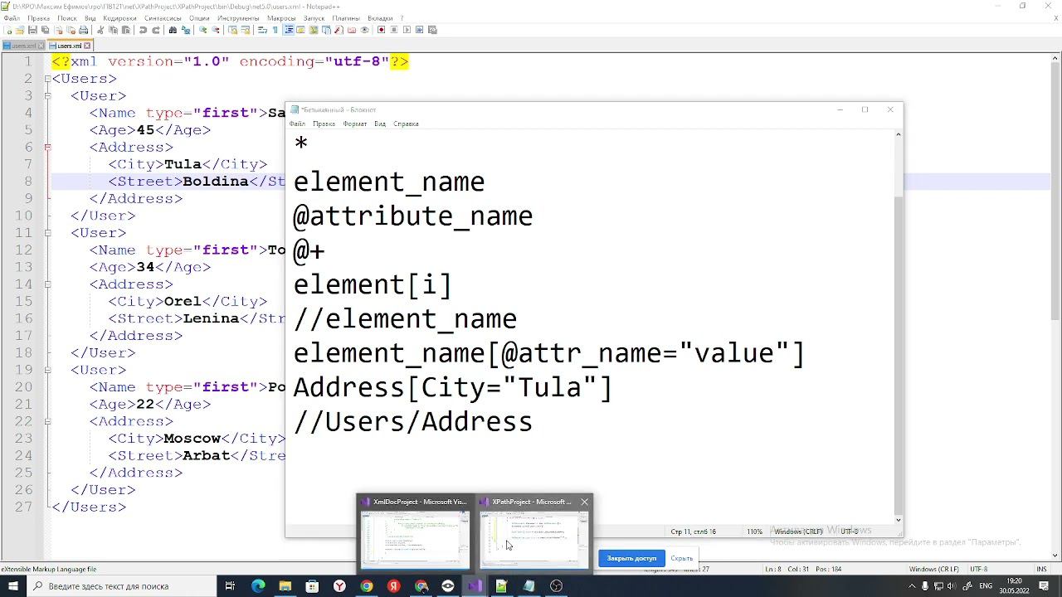Toggle word wrap in Notepad++ toolbar
This screenshot has width=1062, height=597.
tap(263, 30)
